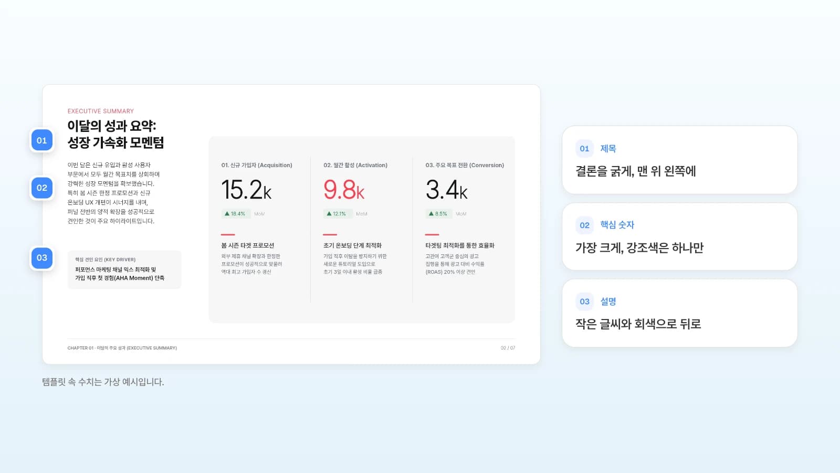Click the blue "설명" label in the third card
This screenshot has height=473, width=840.
coord(608,302)
